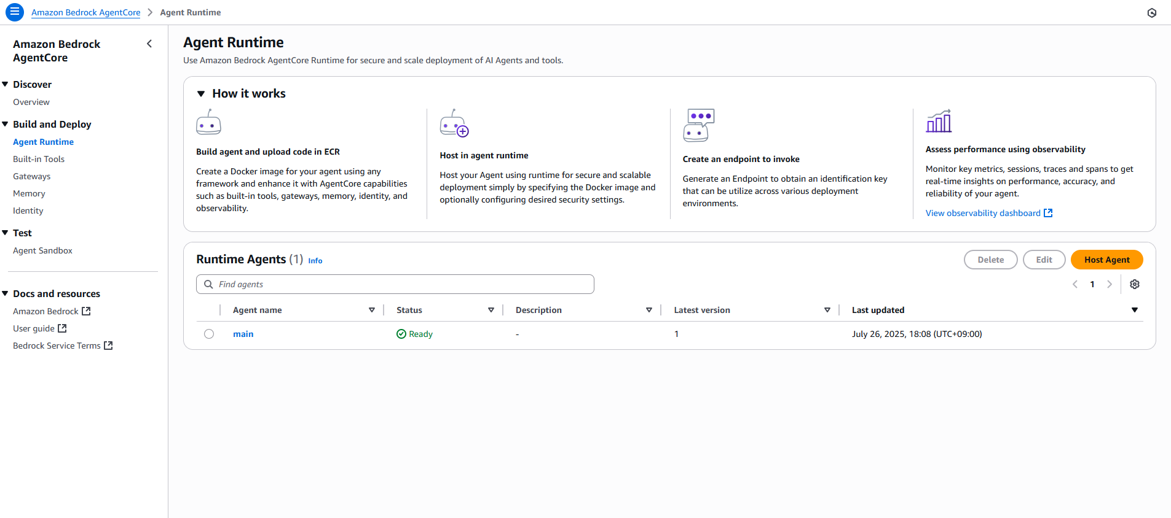The image size is (1171, 518).
Task: Sort by Agent name column arrow
Action: (x=372, y=310)
